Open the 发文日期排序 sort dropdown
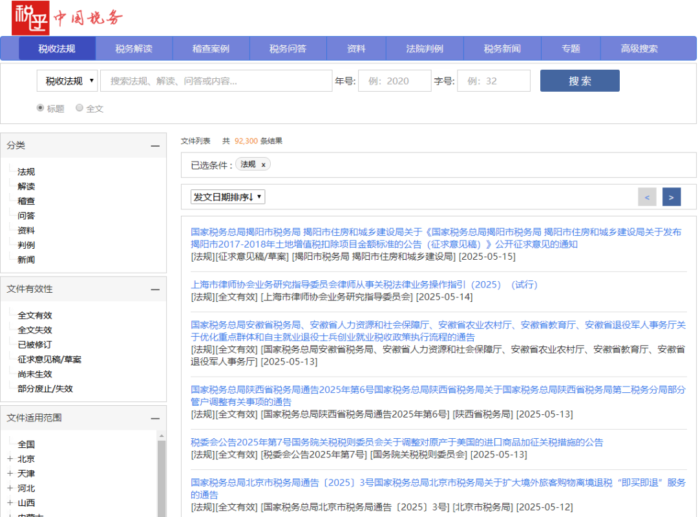 228,197
